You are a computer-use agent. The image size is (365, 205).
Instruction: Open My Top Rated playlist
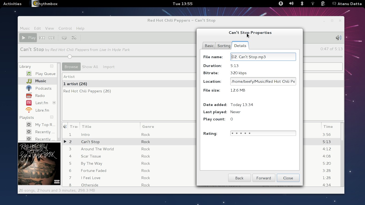[45, 125]
